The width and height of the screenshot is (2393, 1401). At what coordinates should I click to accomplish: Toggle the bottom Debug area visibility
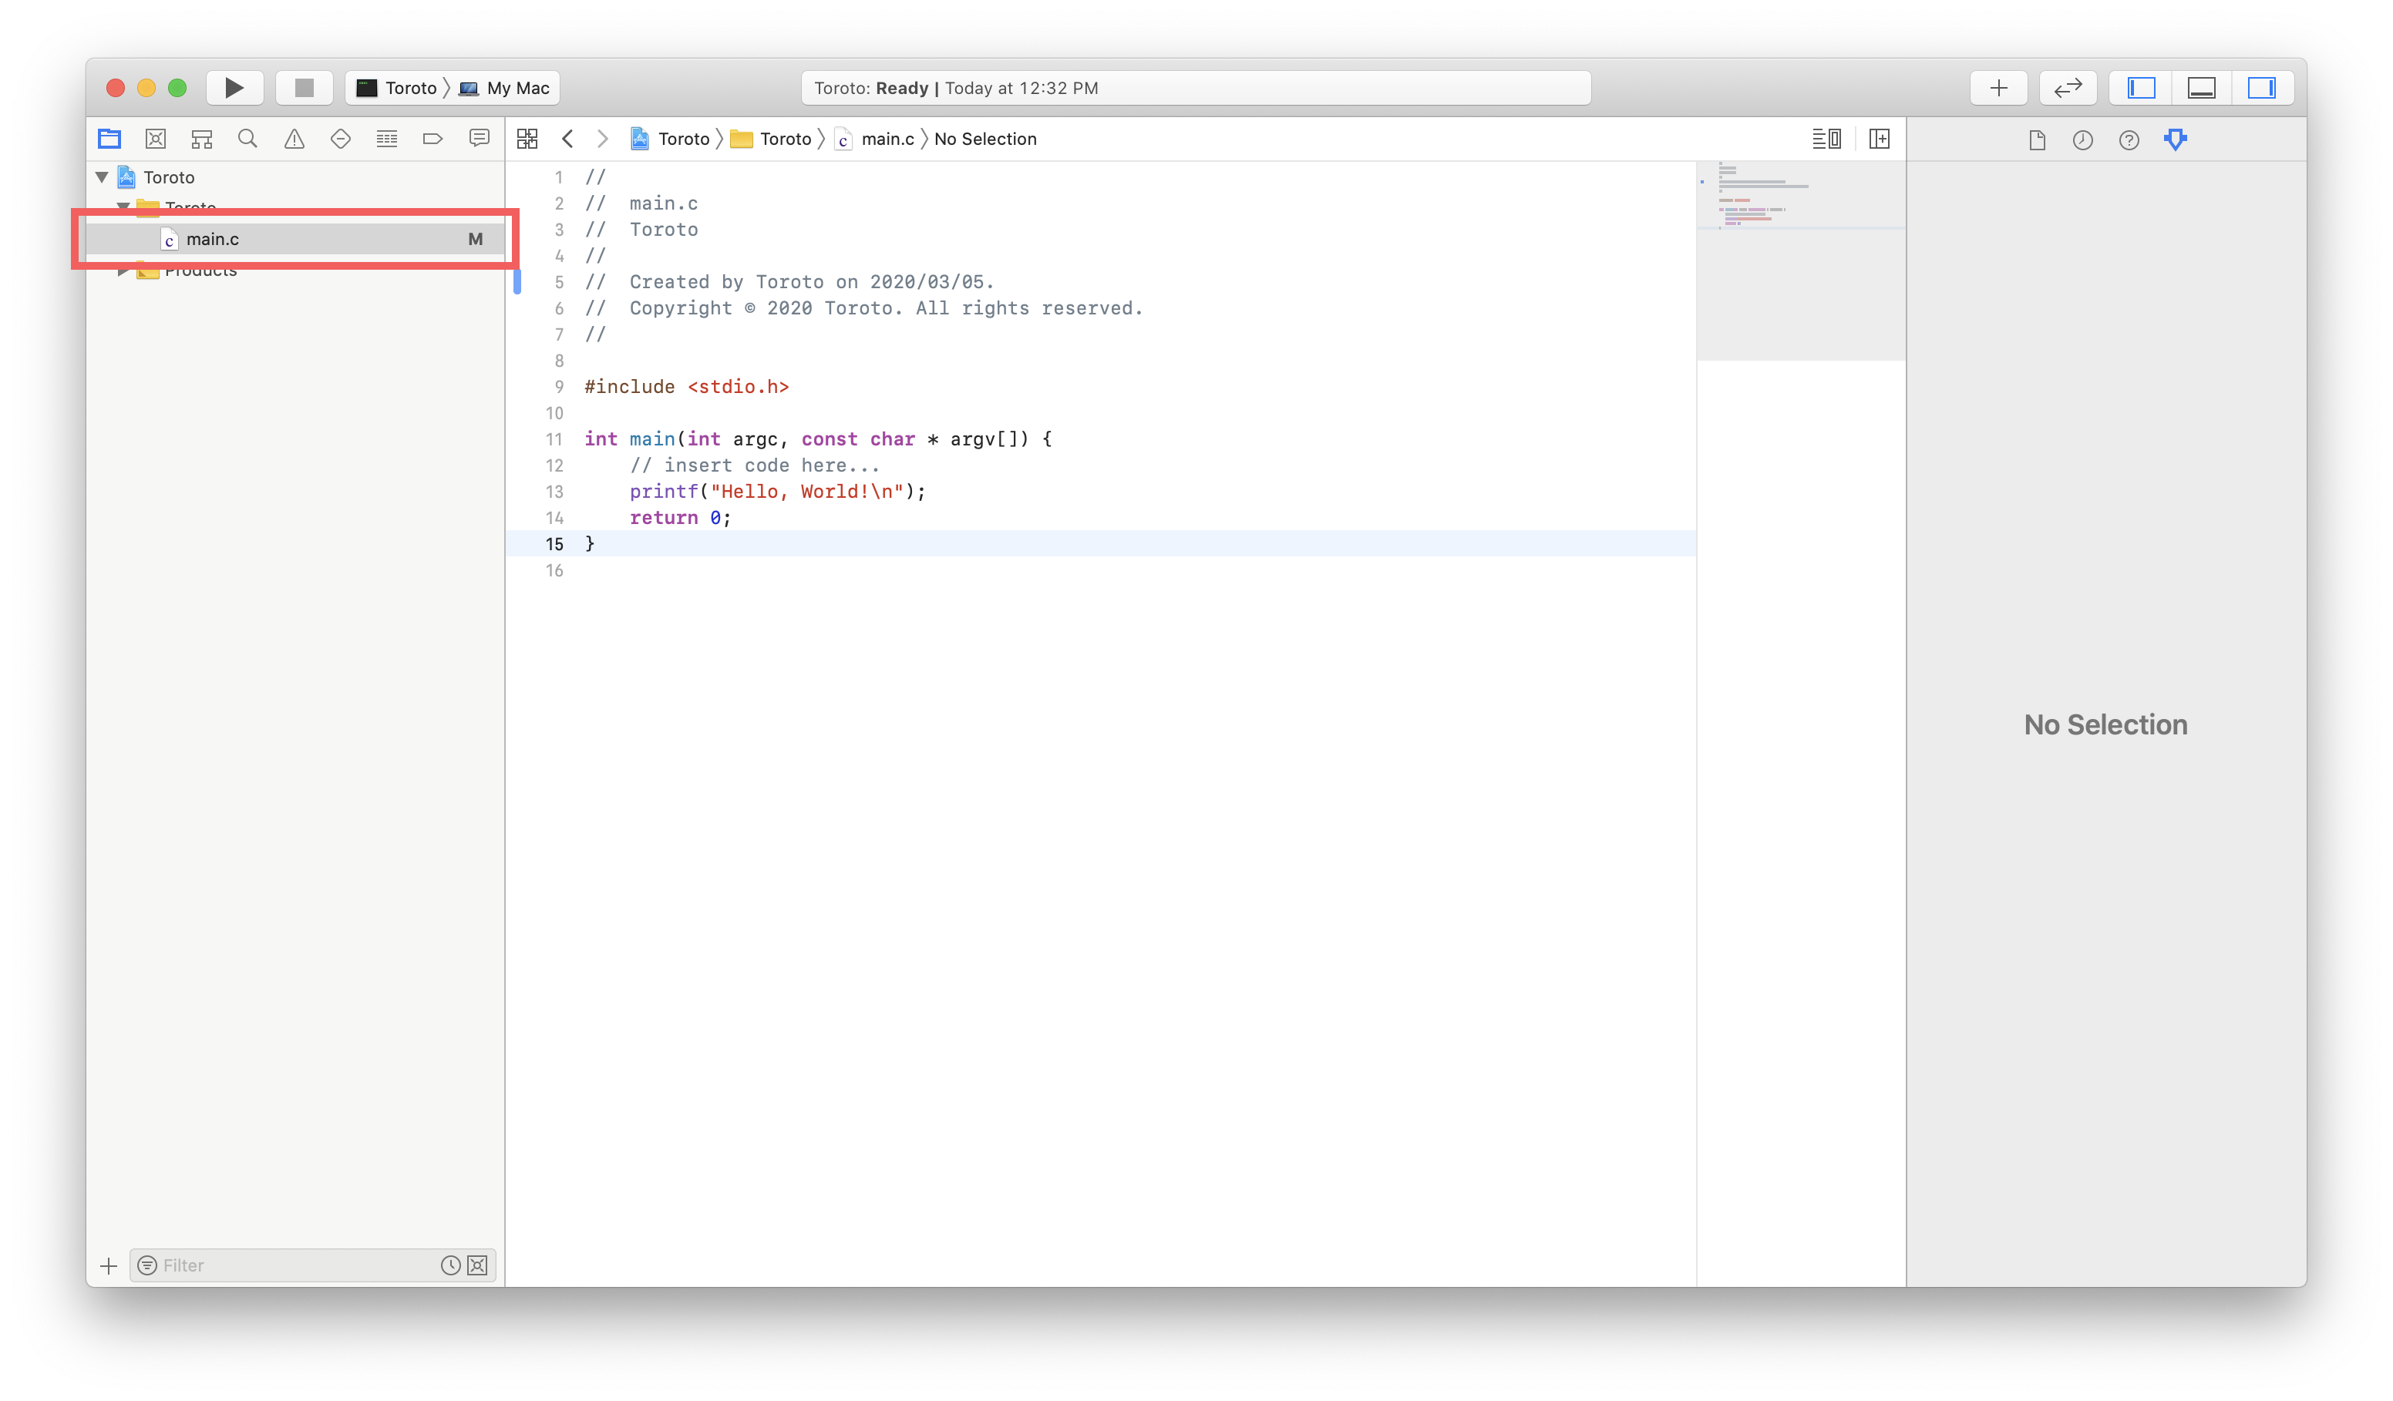pos(2201,89)
